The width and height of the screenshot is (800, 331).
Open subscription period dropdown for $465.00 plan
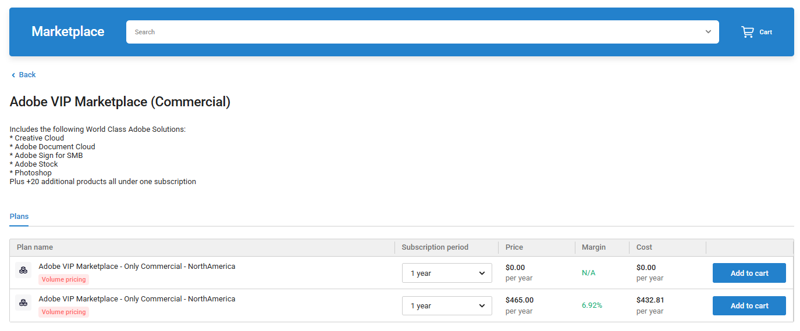(x=447, y=305)
